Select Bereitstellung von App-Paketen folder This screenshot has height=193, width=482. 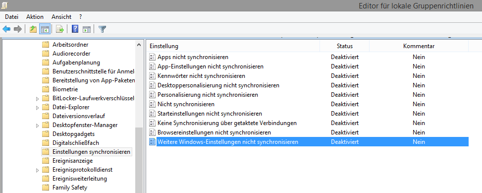(94, 80)
